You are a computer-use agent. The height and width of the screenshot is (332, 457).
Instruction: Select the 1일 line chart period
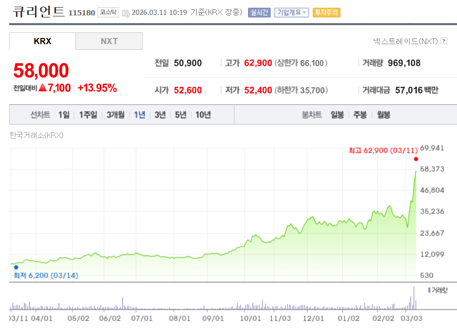coord(64,115)
